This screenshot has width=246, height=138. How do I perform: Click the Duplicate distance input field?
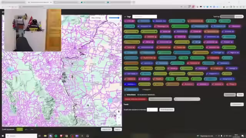click(x=152, y=110)
